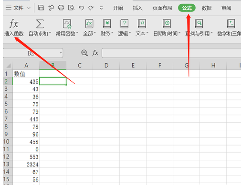The image size is (241, 185).
Task: Select column D header
Action: (106, 66)
